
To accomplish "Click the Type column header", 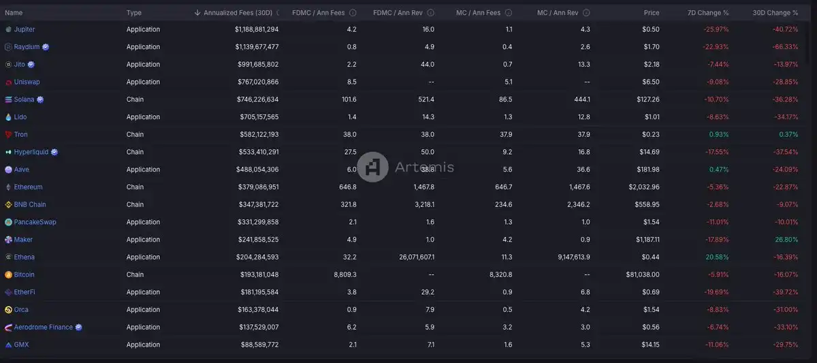I will click(x=134, y=13).
